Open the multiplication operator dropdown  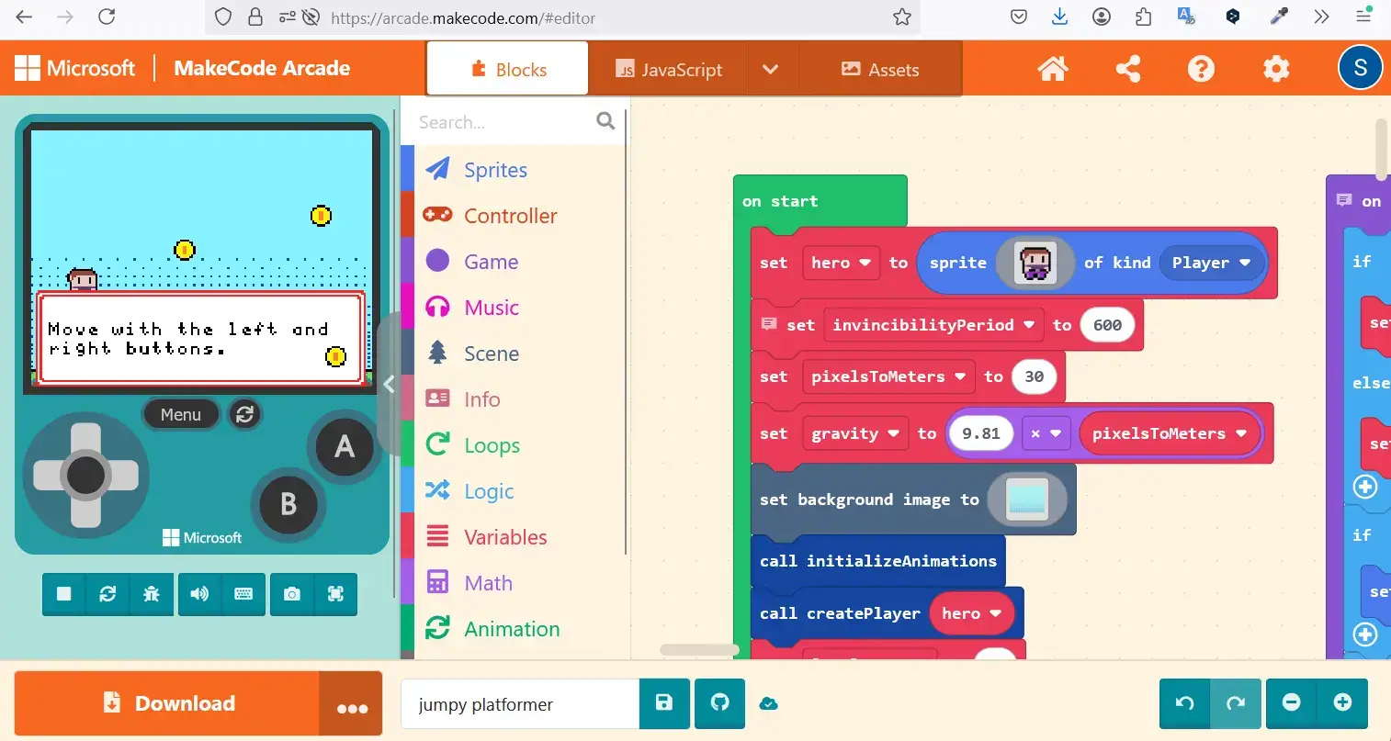pyautogui.click(x=1046, y=433)
